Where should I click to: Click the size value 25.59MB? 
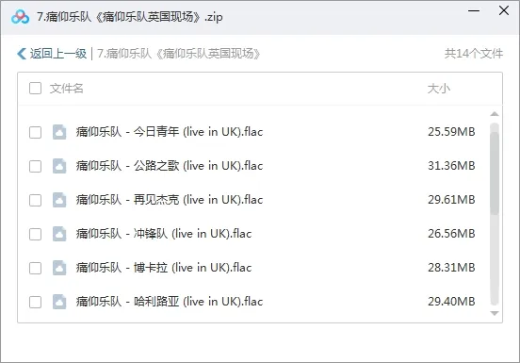pos(451,132)
